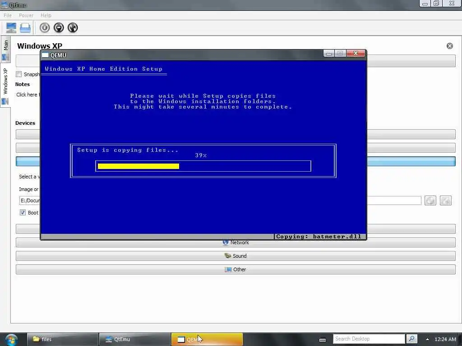Minimize the QEMU window
This screenshot has height=346, width=462.
point(329,54)
